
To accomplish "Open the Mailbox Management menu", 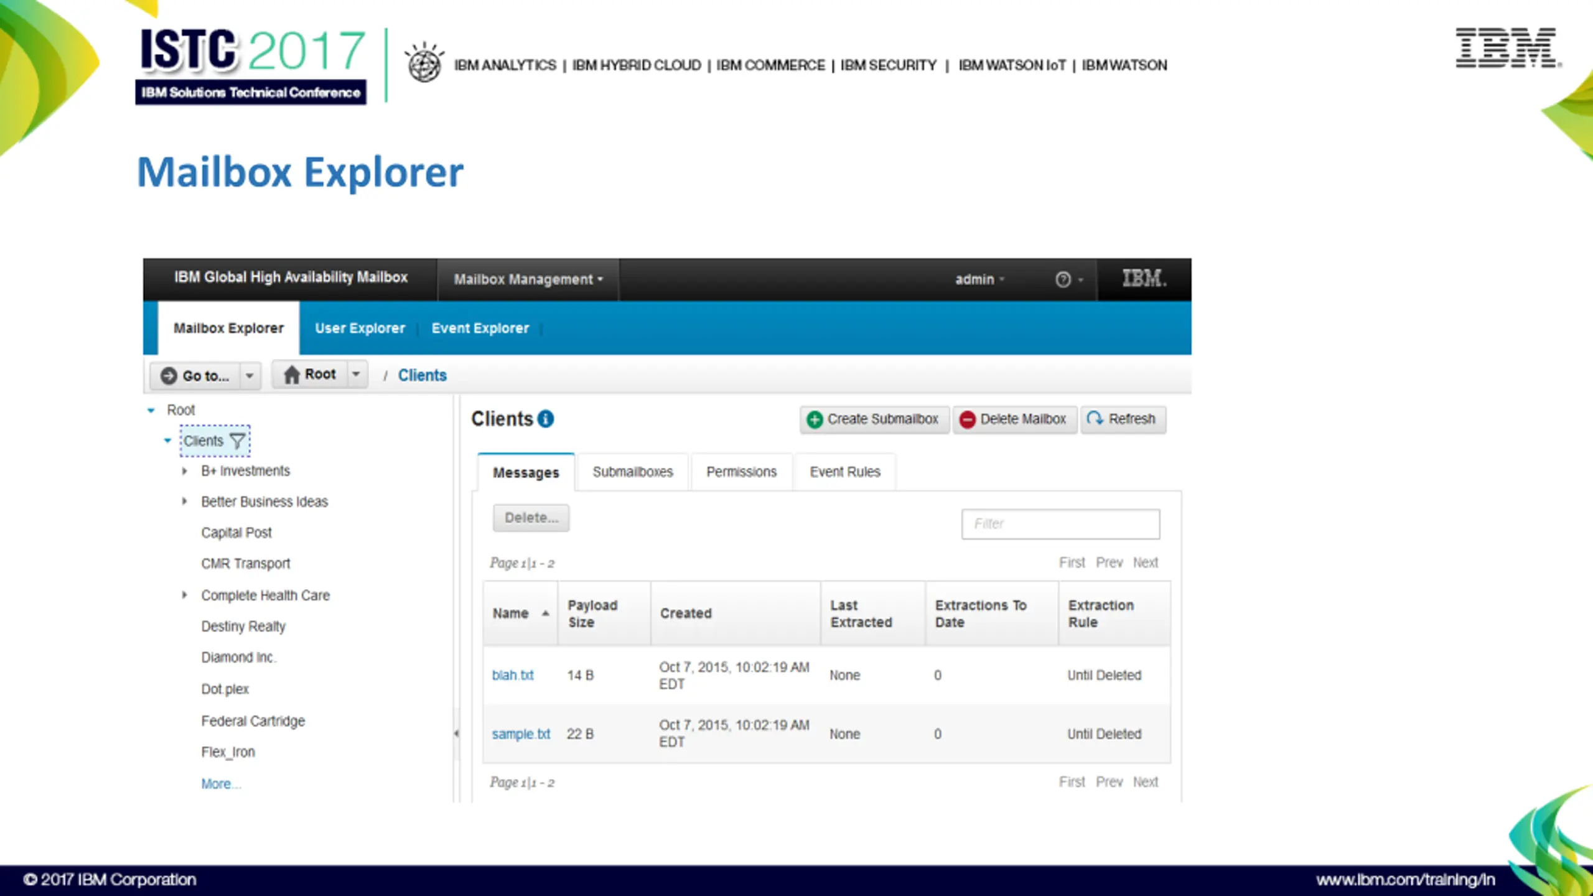I will coord(528,279).
